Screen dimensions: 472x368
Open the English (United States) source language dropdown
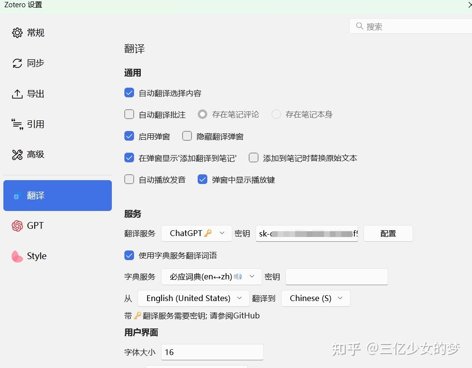(x=193, y=298)
